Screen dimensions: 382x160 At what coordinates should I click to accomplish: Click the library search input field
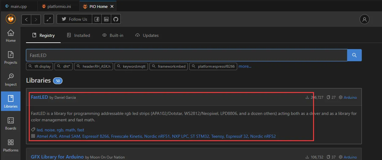187,55
